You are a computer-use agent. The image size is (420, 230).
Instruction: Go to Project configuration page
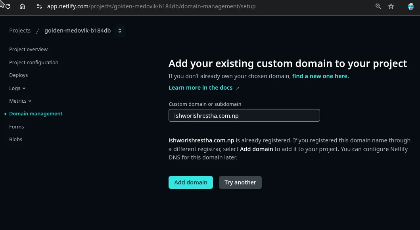(x=34, y=63)
